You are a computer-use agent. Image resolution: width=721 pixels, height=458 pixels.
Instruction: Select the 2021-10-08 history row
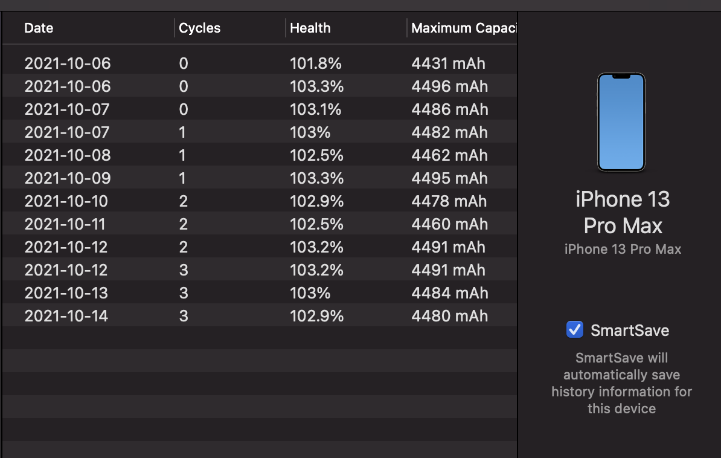(68, 155)
